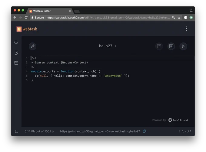Click the Auth0 Extend logo link
This screenshot has height=152, width=206.
click(x=178, y=120)
